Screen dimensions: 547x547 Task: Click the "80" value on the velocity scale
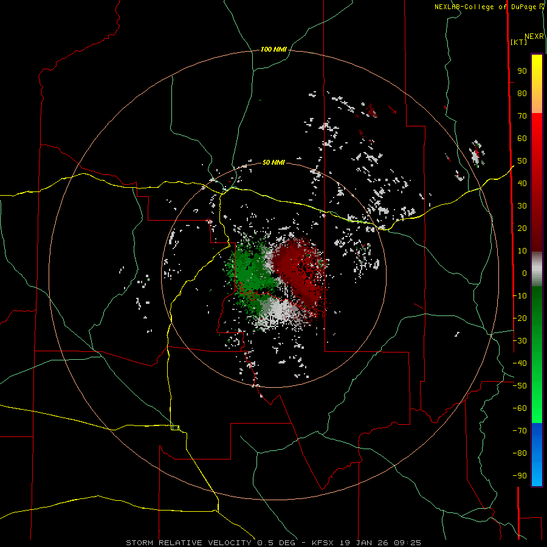point(522,93)
